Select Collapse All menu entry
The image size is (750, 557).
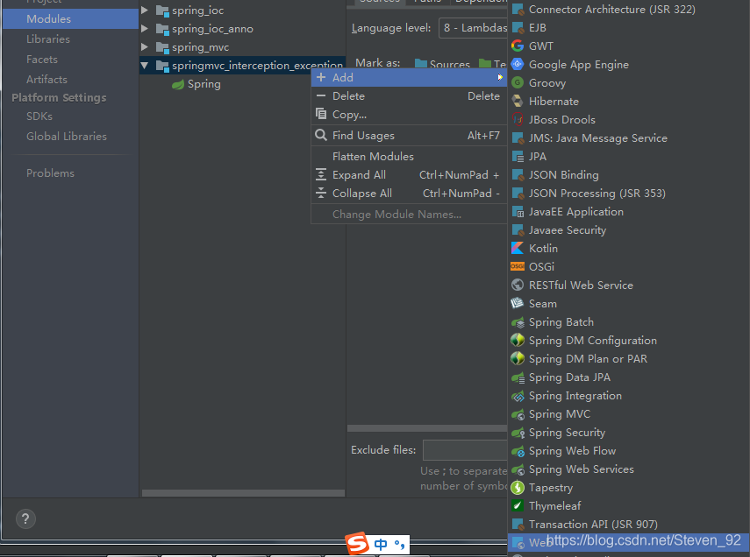pyautogui.click(x=409, y=194)
